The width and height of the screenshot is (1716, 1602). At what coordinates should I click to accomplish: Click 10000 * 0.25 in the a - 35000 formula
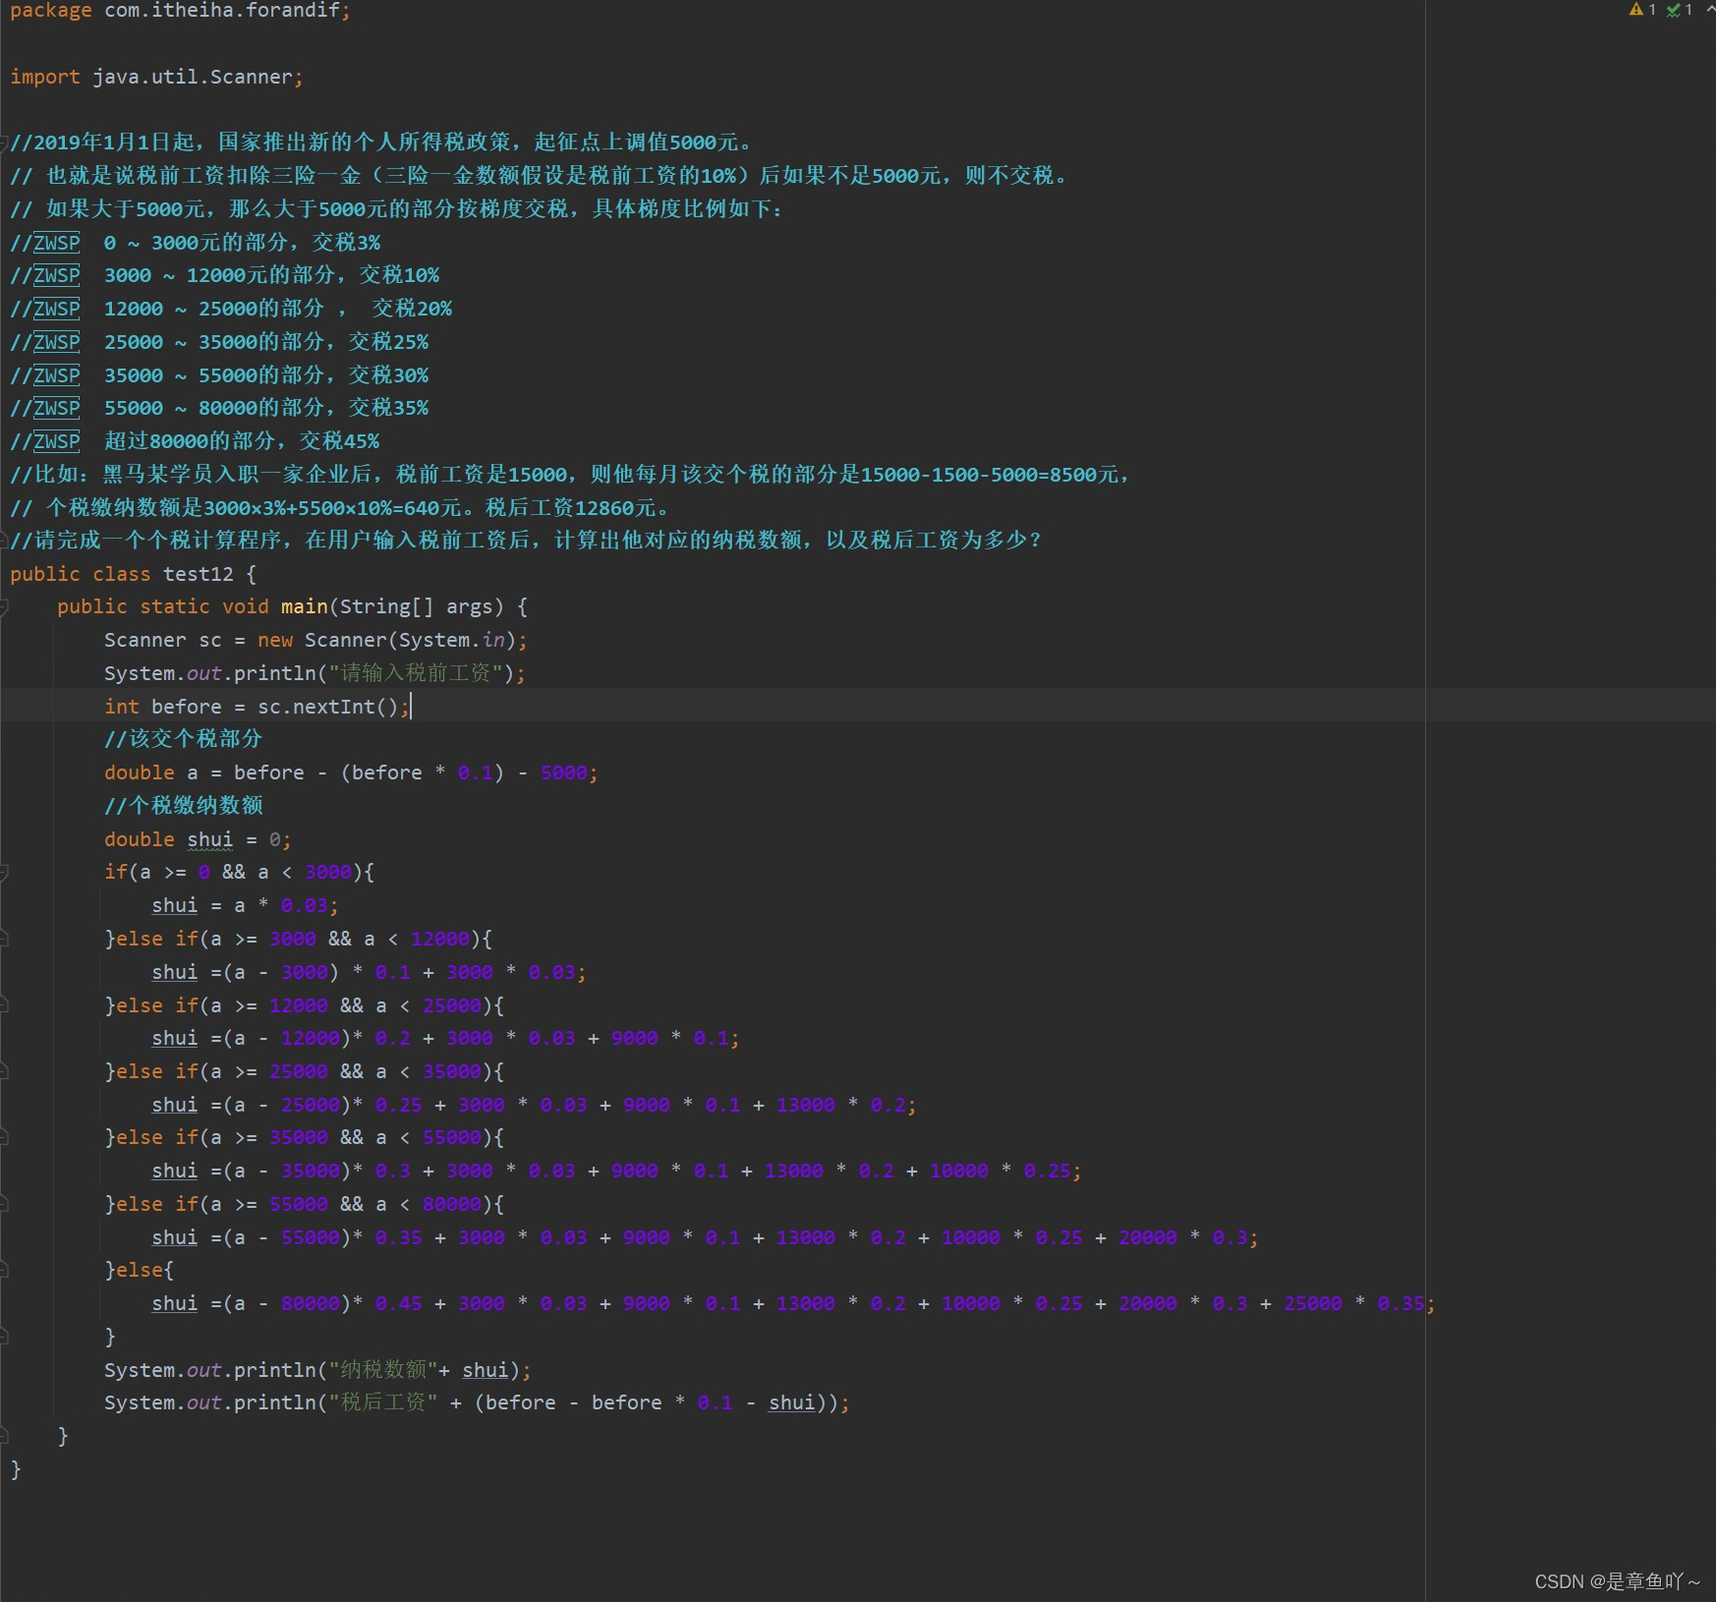[1001, 1172]
